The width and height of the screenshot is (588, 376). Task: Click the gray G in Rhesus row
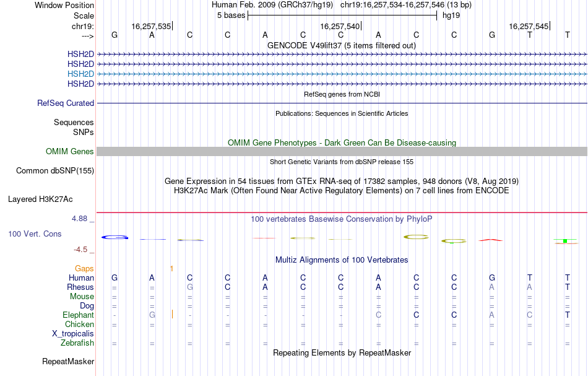[x=190, y=287]
